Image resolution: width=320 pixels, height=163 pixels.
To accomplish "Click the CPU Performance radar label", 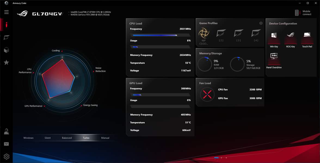I will click(x=25, y=71).
